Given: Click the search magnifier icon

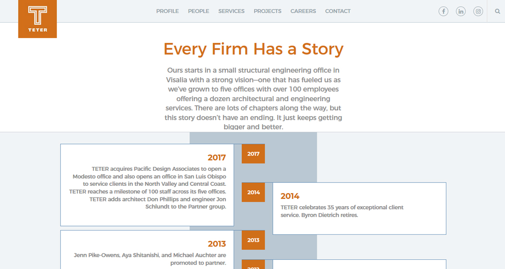Looking at the screenshot, I should [497, 11].
